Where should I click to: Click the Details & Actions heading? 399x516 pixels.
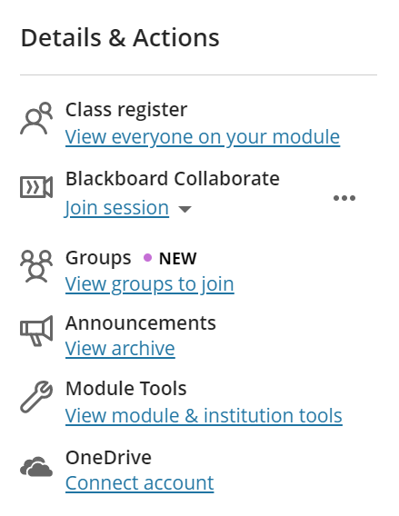point(120,38)
